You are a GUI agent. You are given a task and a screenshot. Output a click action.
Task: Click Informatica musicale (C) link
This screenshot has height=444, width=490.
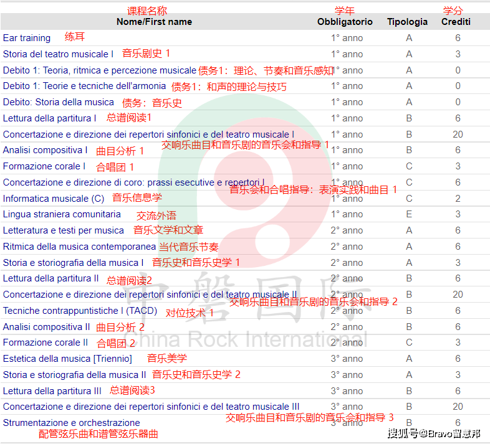(54, 199)
